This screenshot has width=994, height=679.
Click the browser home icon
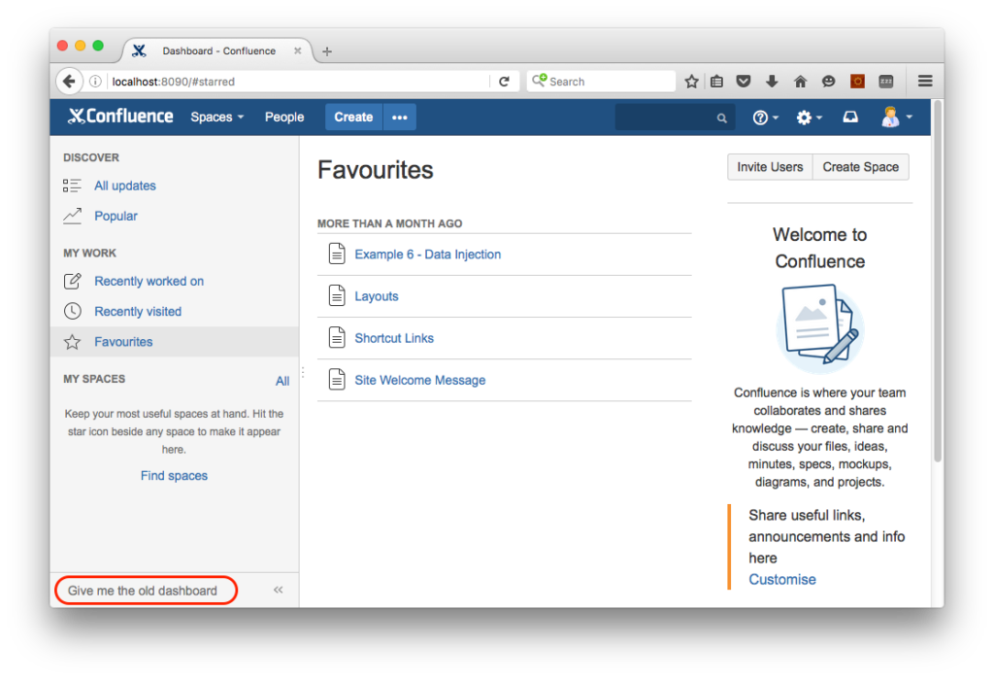pos(800,82)
